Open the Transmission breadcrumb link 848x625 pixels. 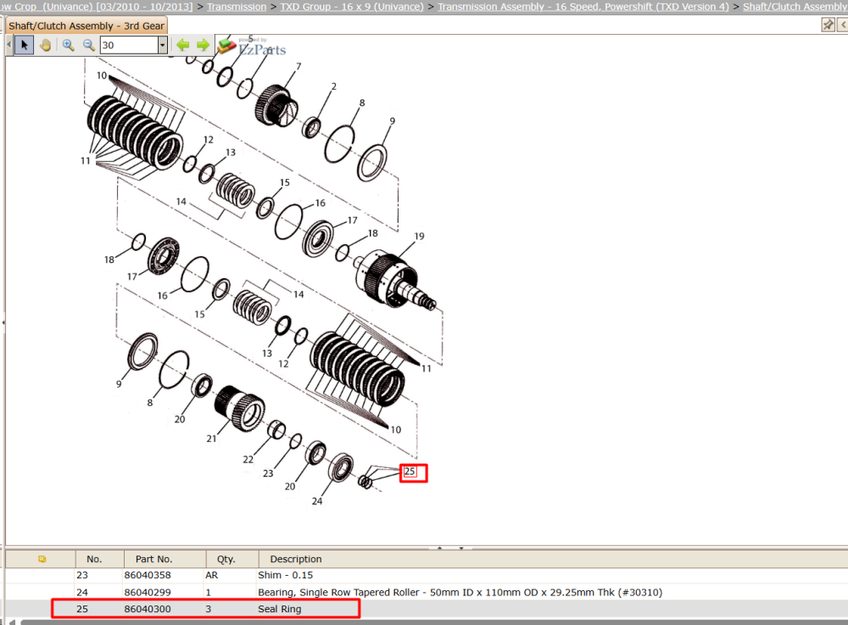(237, 7)
